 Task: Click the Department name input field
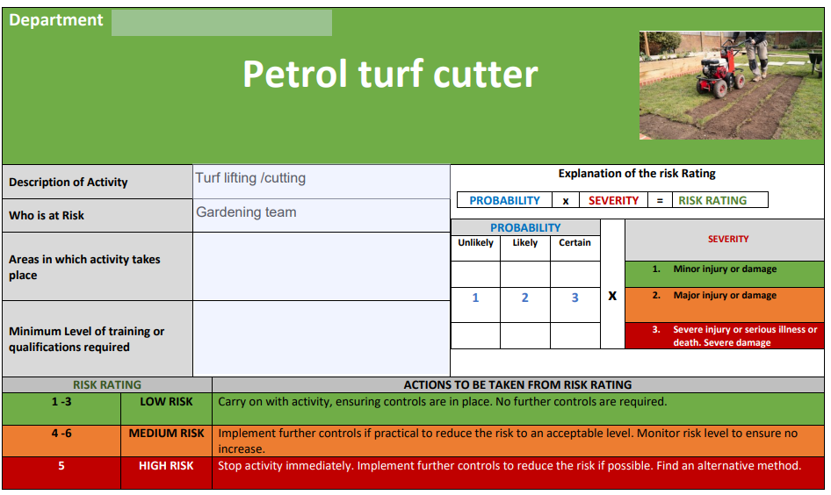coord(221,23)
